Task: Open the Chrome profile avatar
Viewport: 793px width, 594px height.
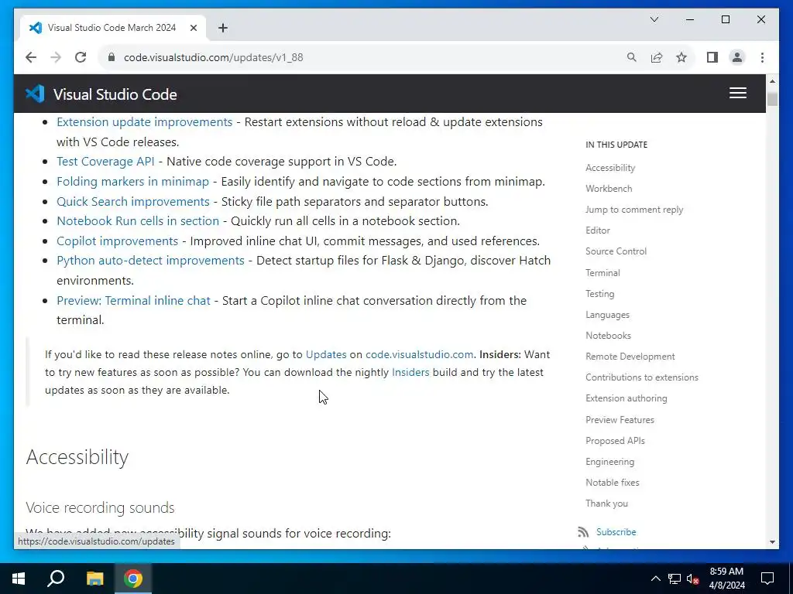Action: tap(737, 57)
